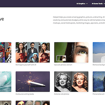Click the Colorize old photos caption

[x=62, y=94]
